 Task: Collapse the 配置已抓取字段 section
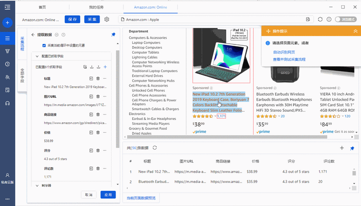(x=37, y=56)
